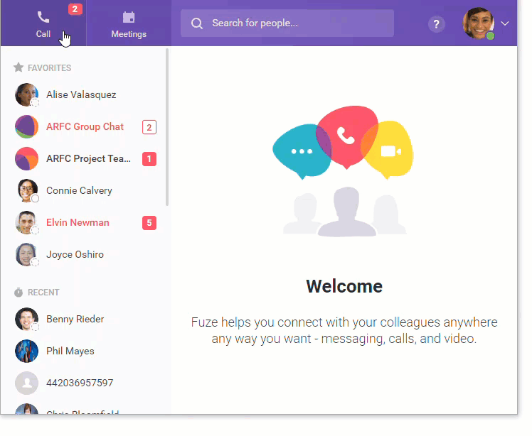Click Connie Calvery's avatar photo
Screen dimensions: 532x436
point(26,190)
